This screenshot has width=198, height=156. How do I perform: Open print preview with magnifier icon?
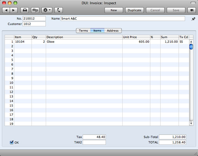point(35,10)
